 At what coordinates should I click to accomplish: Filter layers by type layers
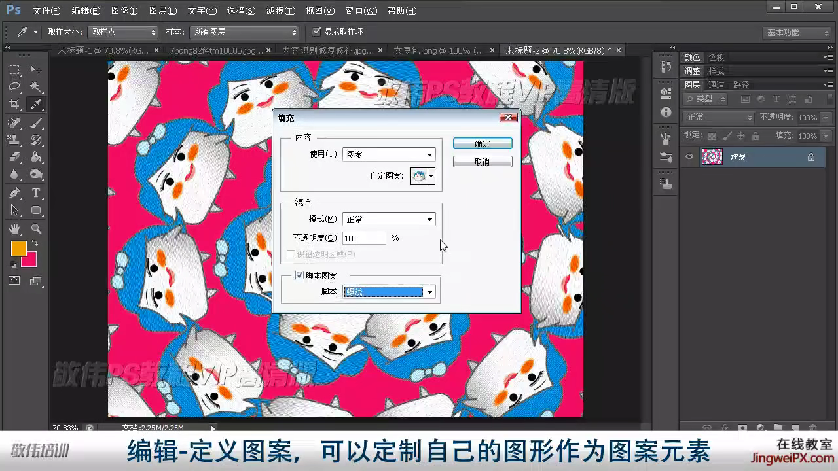tap(776, 99)
